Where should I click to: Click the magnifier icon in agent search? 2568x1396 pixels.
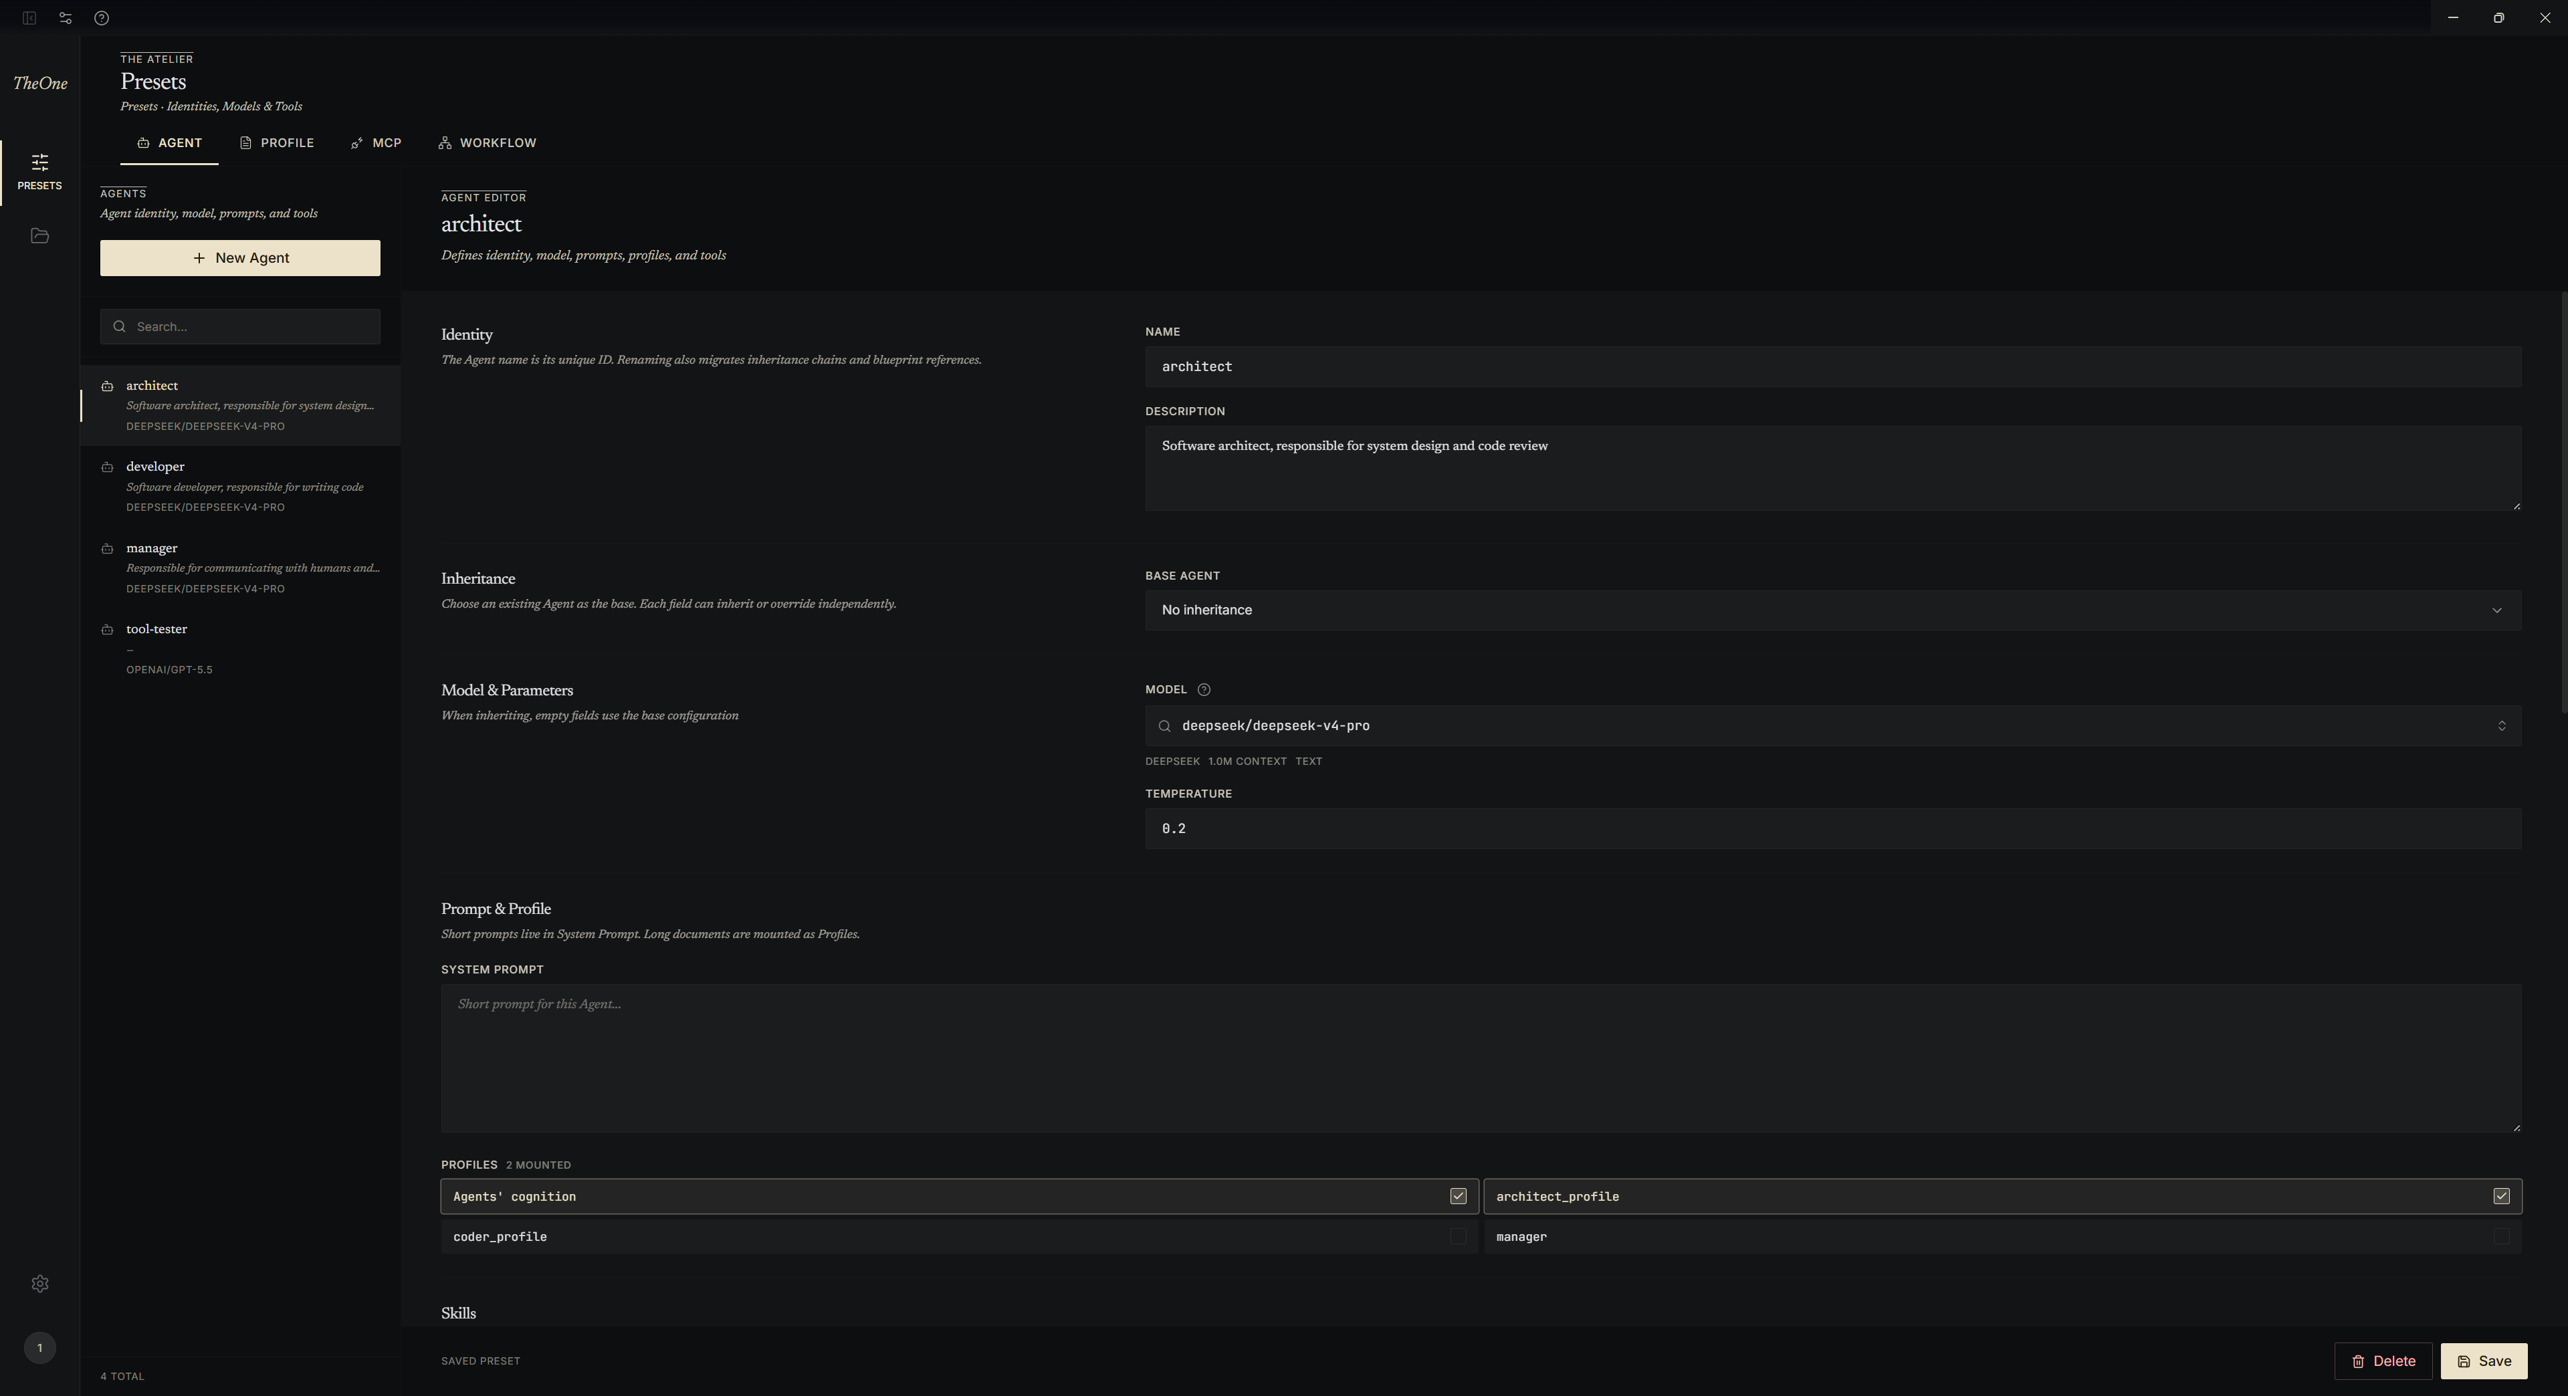(x=120, y=327)
